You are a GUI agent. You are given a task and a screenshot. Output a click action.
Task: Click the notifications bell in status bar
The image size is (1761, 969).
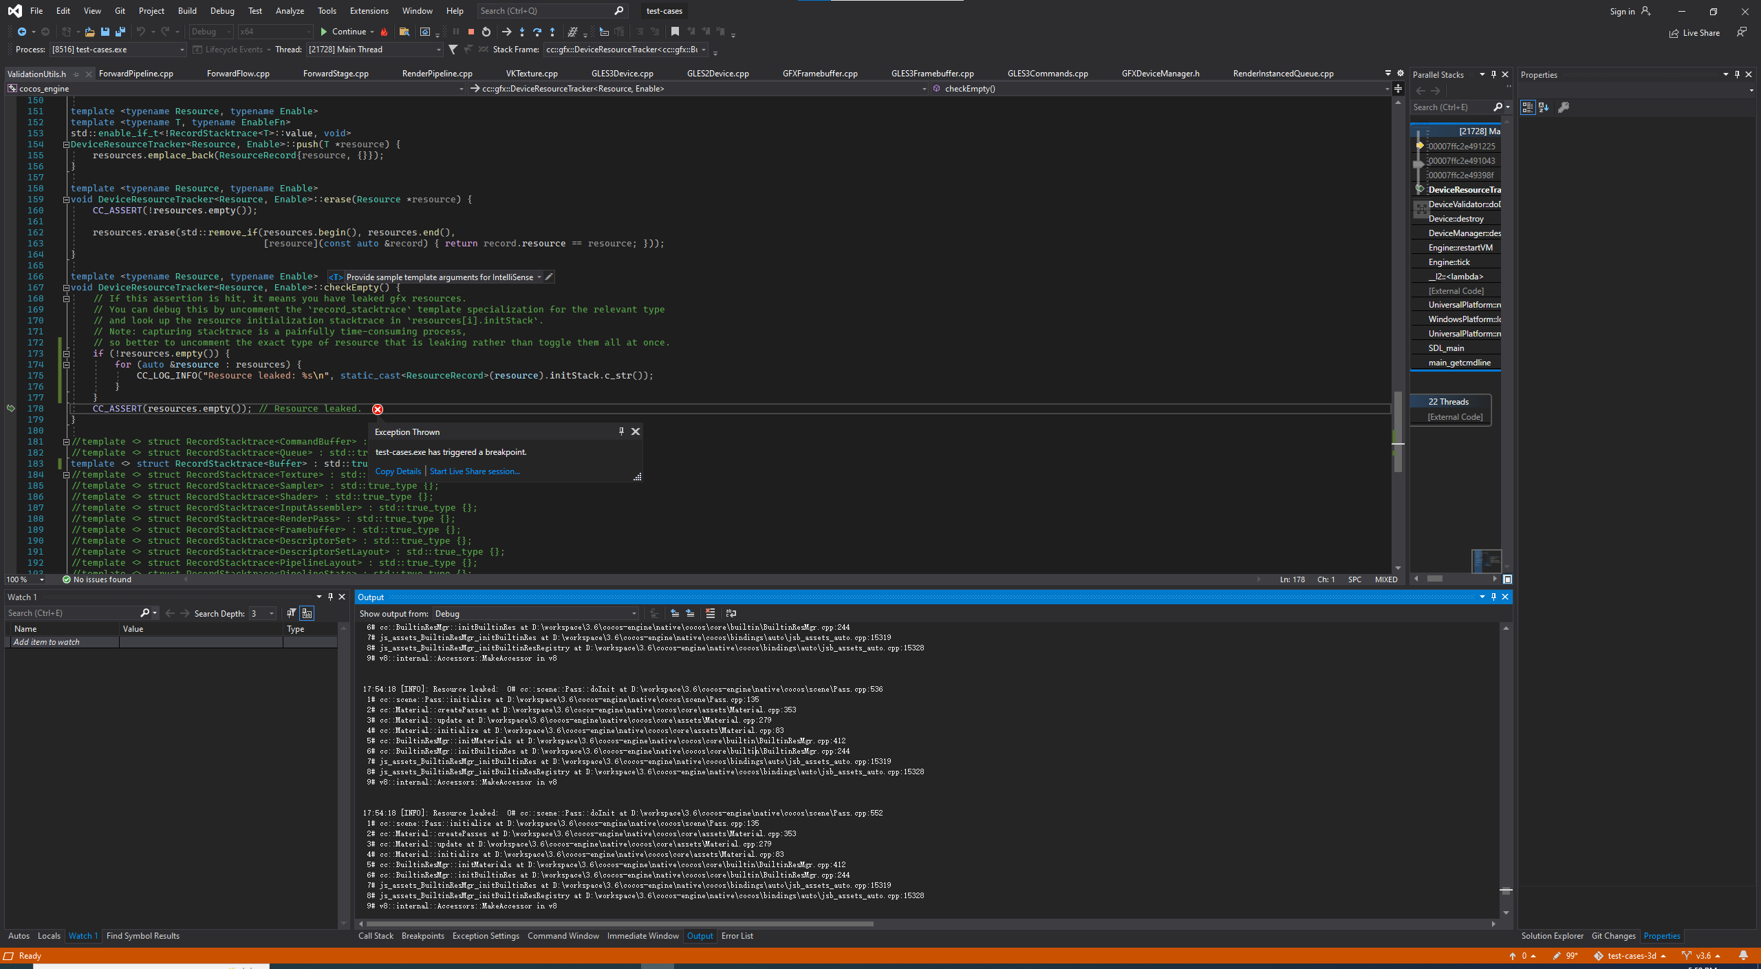[1743, 956]
